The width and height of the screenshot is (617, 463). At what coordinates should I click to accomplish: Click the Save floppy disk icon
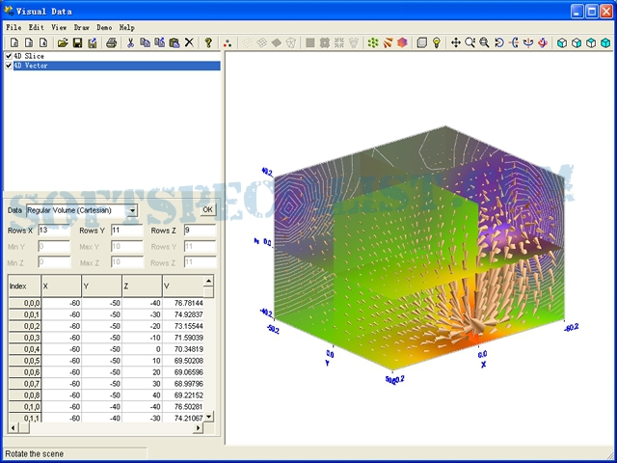coord(77,43)
